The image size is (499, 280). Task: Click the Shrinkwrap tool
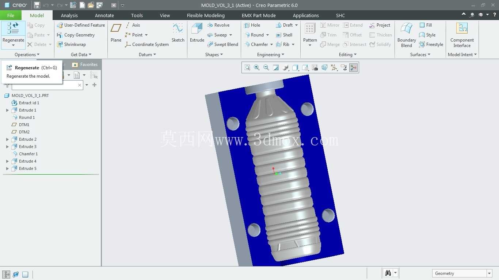point(71,44)
